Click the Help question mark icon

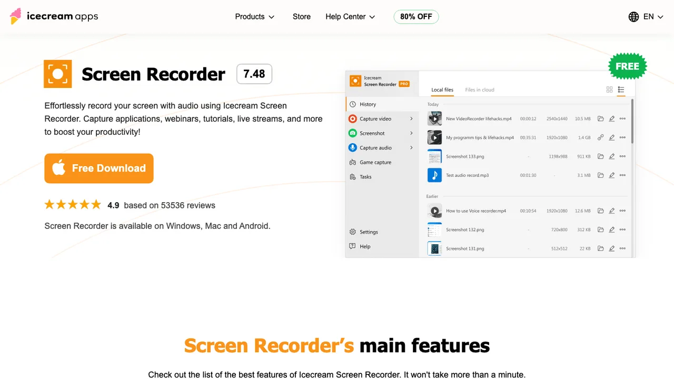[x=353, y=246]
